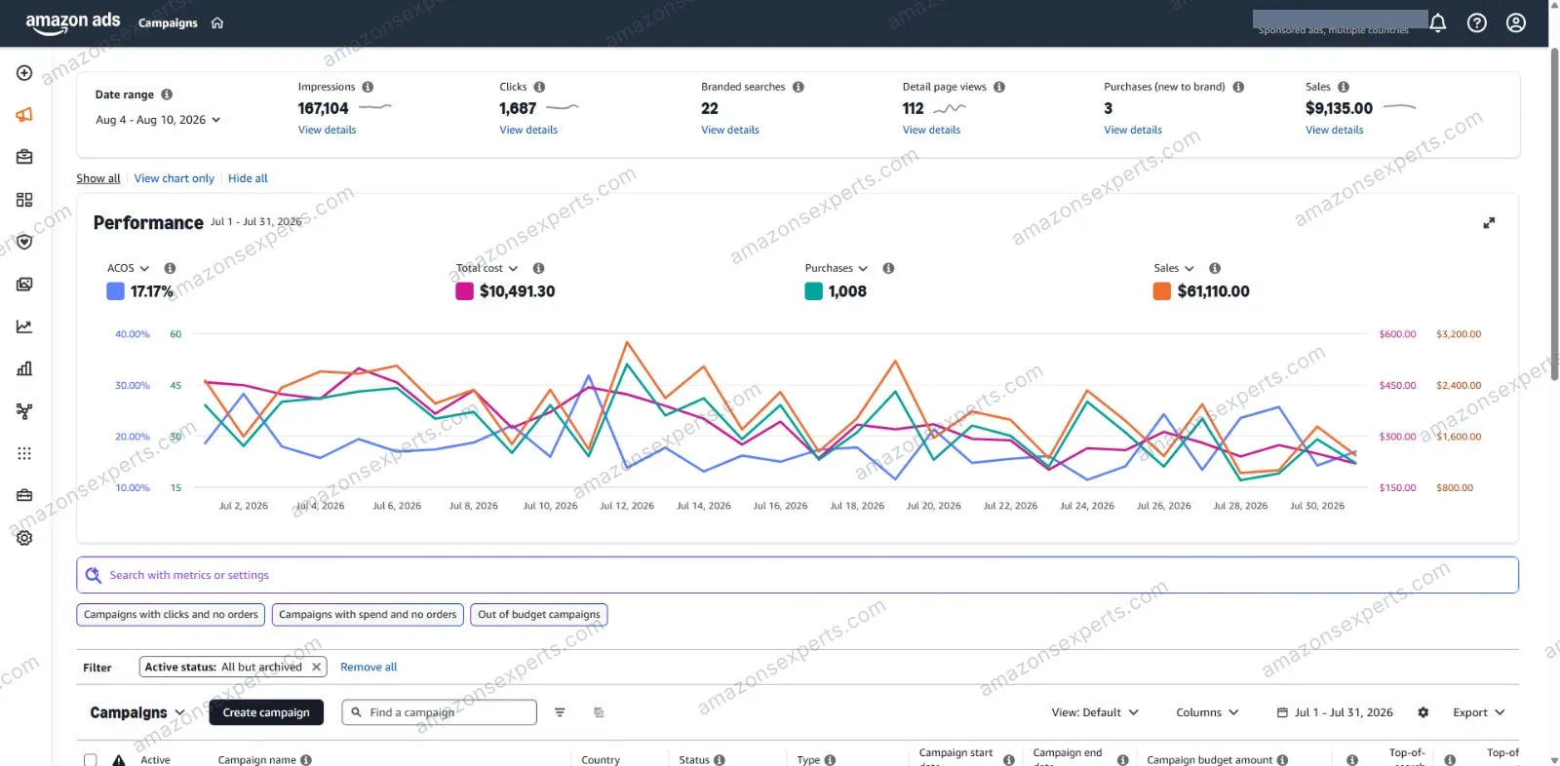
Task: Expand the Performance chart to full screen
Action: [x=1489, y=223]
